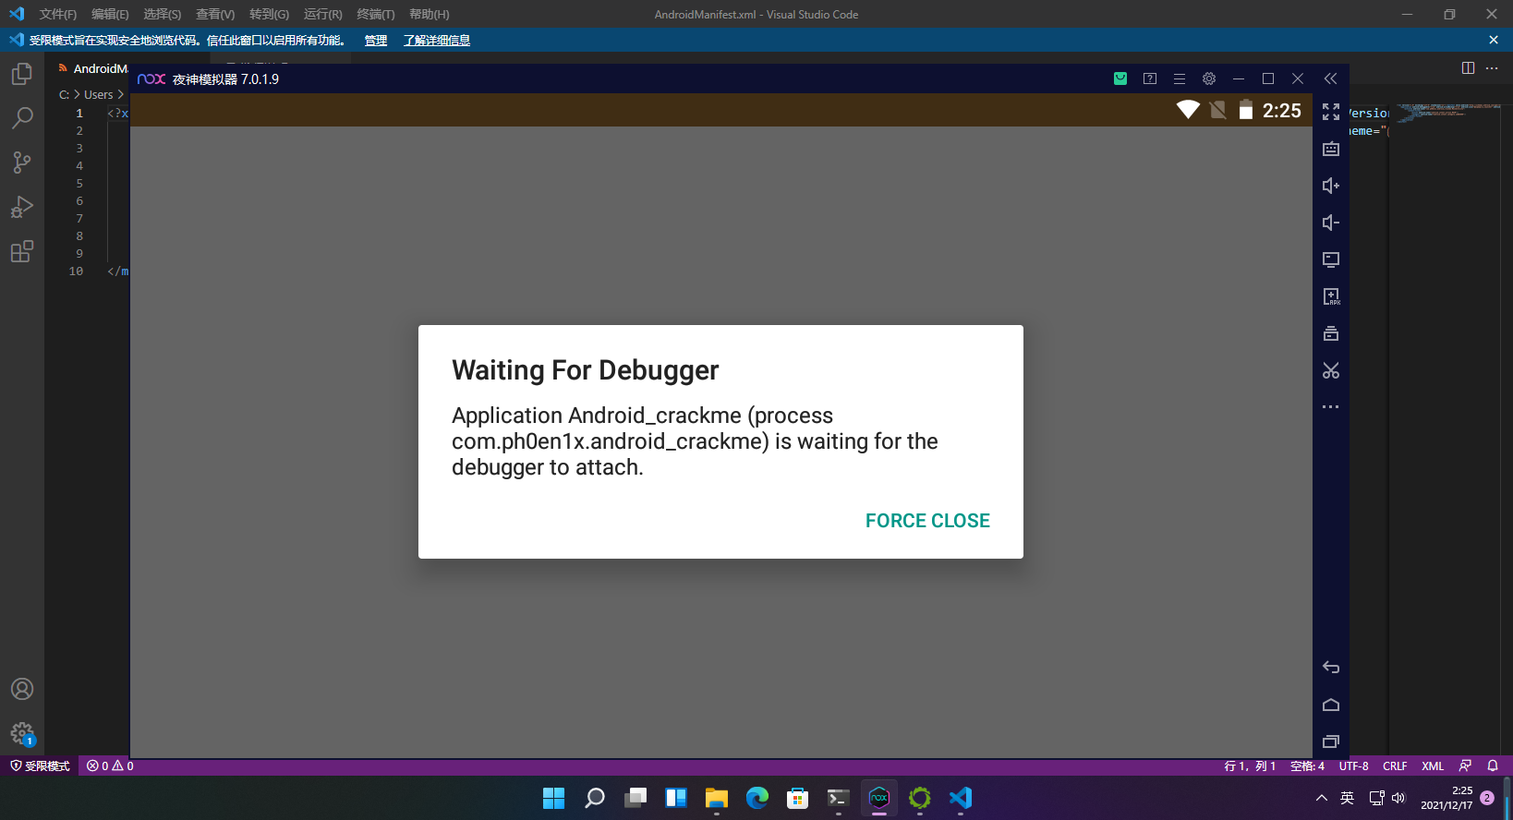This screenshot has height=820, width=1513.
Task: Toggle Nox emulator fullscreen
Action: click(1331, 112)
